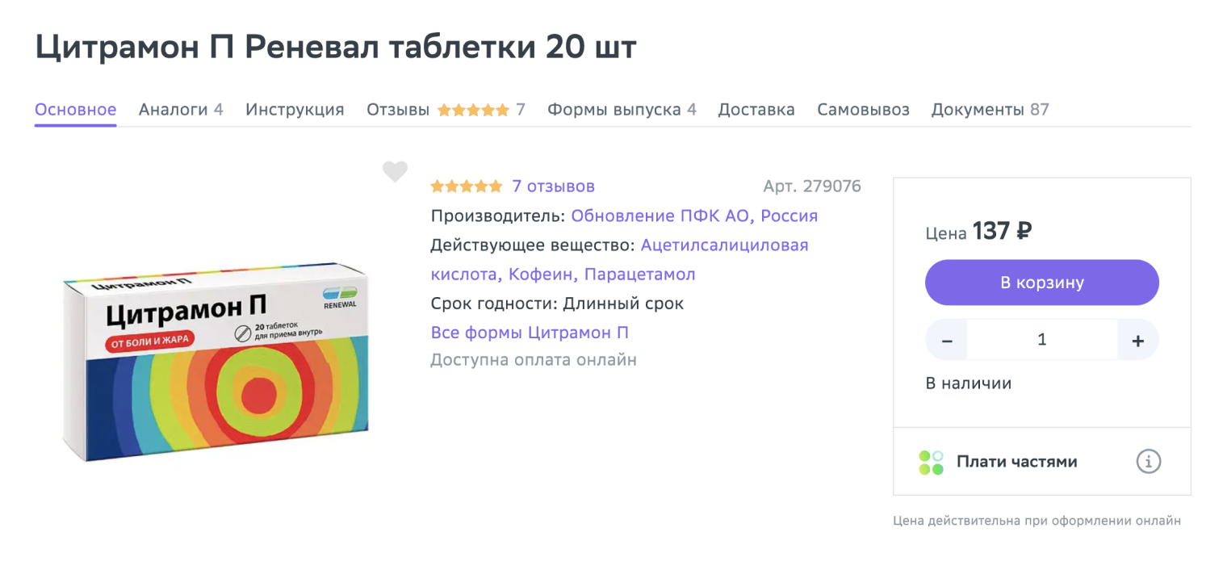Open the Документы tab
The image size is (1227, 578).
[990, 110]
